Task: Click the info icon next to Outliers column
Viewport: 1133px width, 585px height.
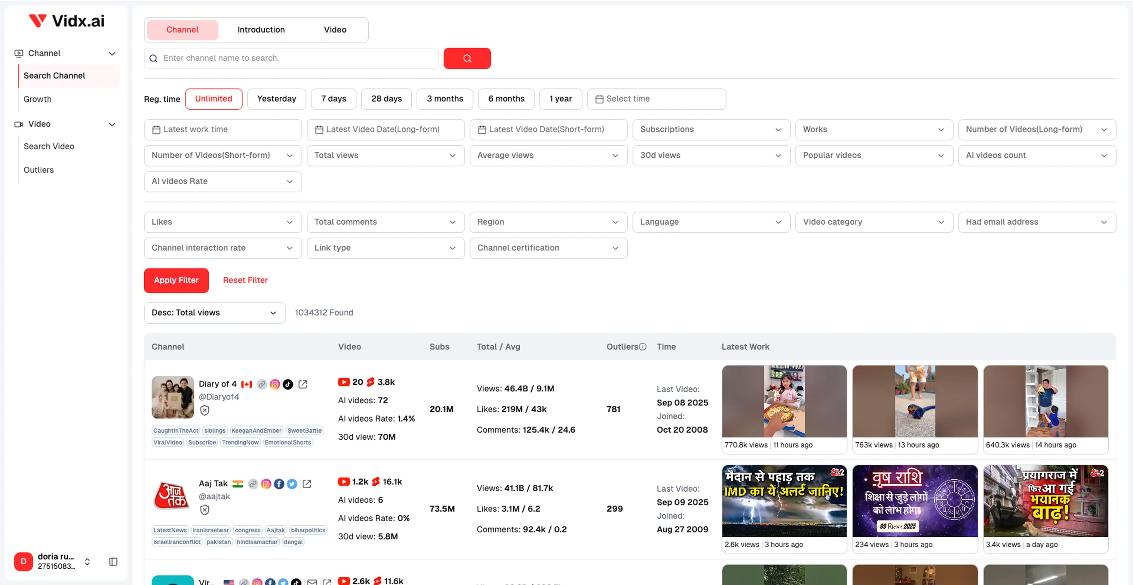Action: pos(643,347)
